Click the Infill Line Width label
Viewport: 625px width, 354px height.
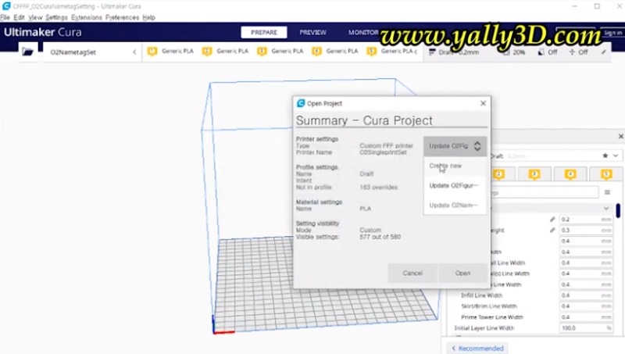click(x=481, y=295)
